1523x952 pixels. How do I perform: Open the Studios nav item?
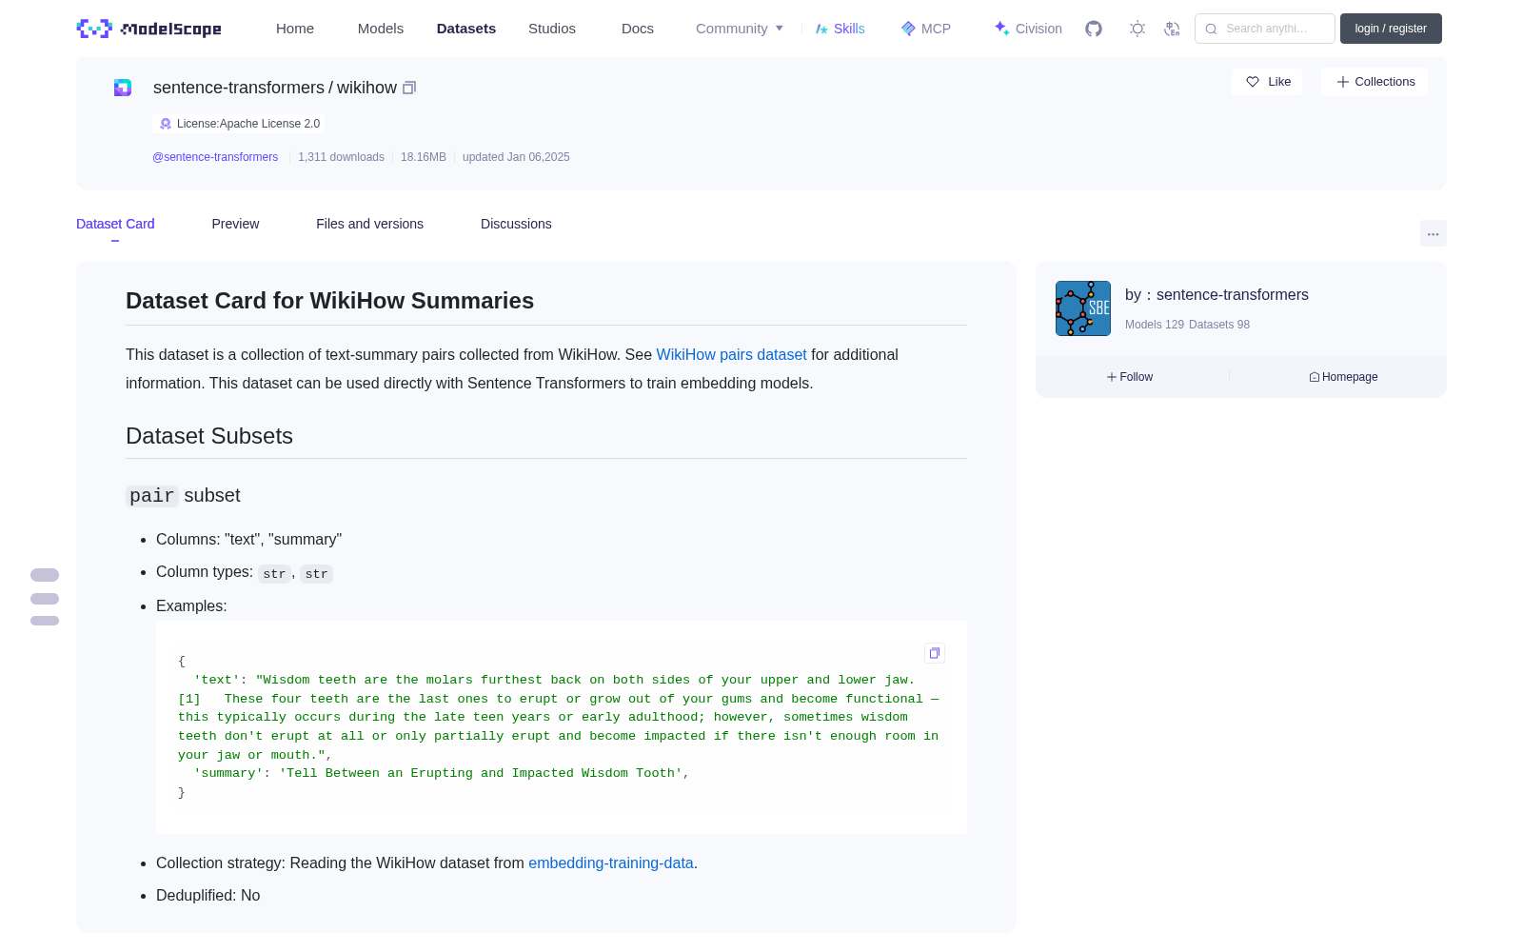tap(552, 29)
